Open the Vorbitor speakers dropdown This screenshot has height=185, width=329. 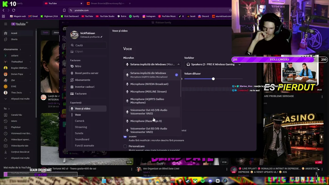[x=213, y=64]
